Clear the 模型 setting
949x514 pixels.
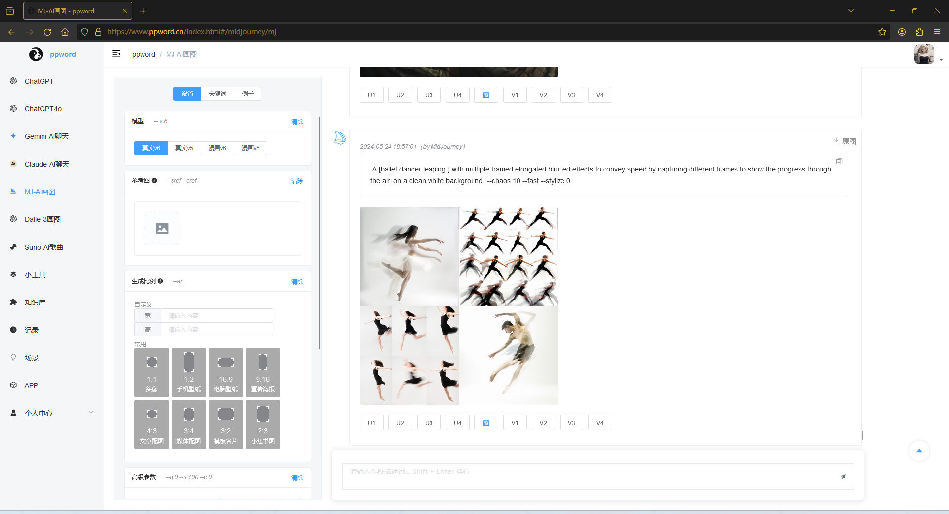(x=297, y=122)
